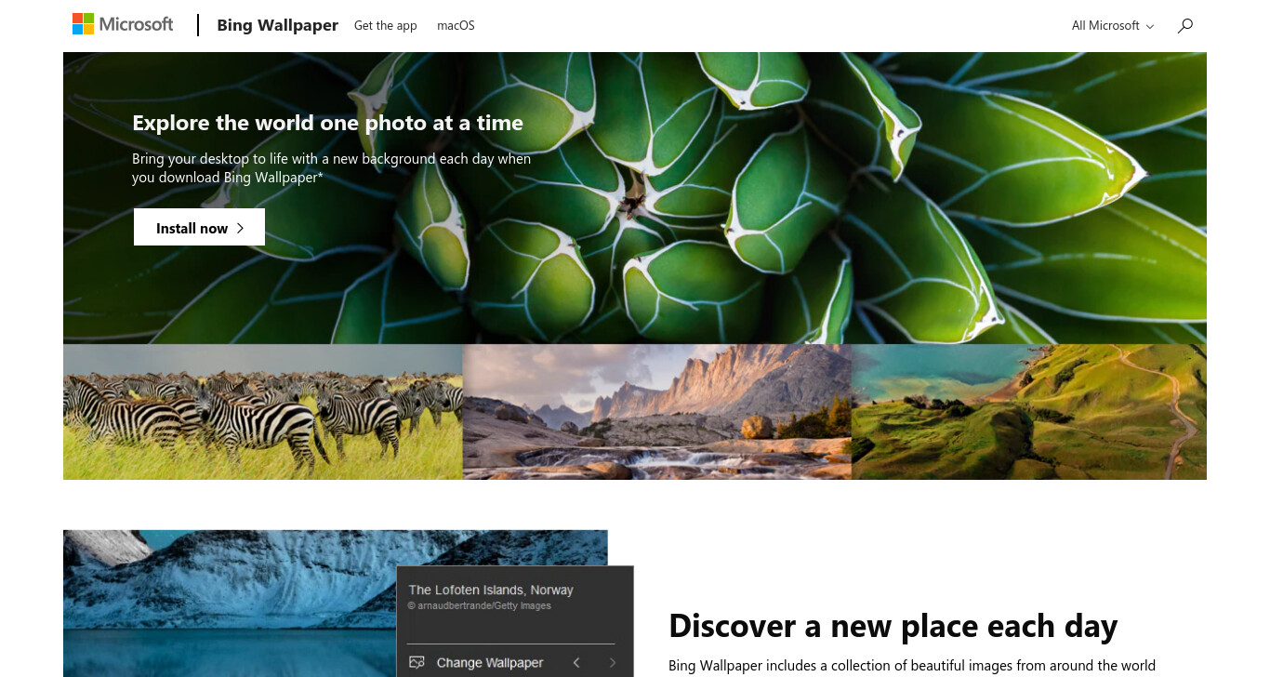This screenshot has width=1270, height=677.
Task: Expand the All Microsoft dropdown
Action: (x=1113, y=26)
